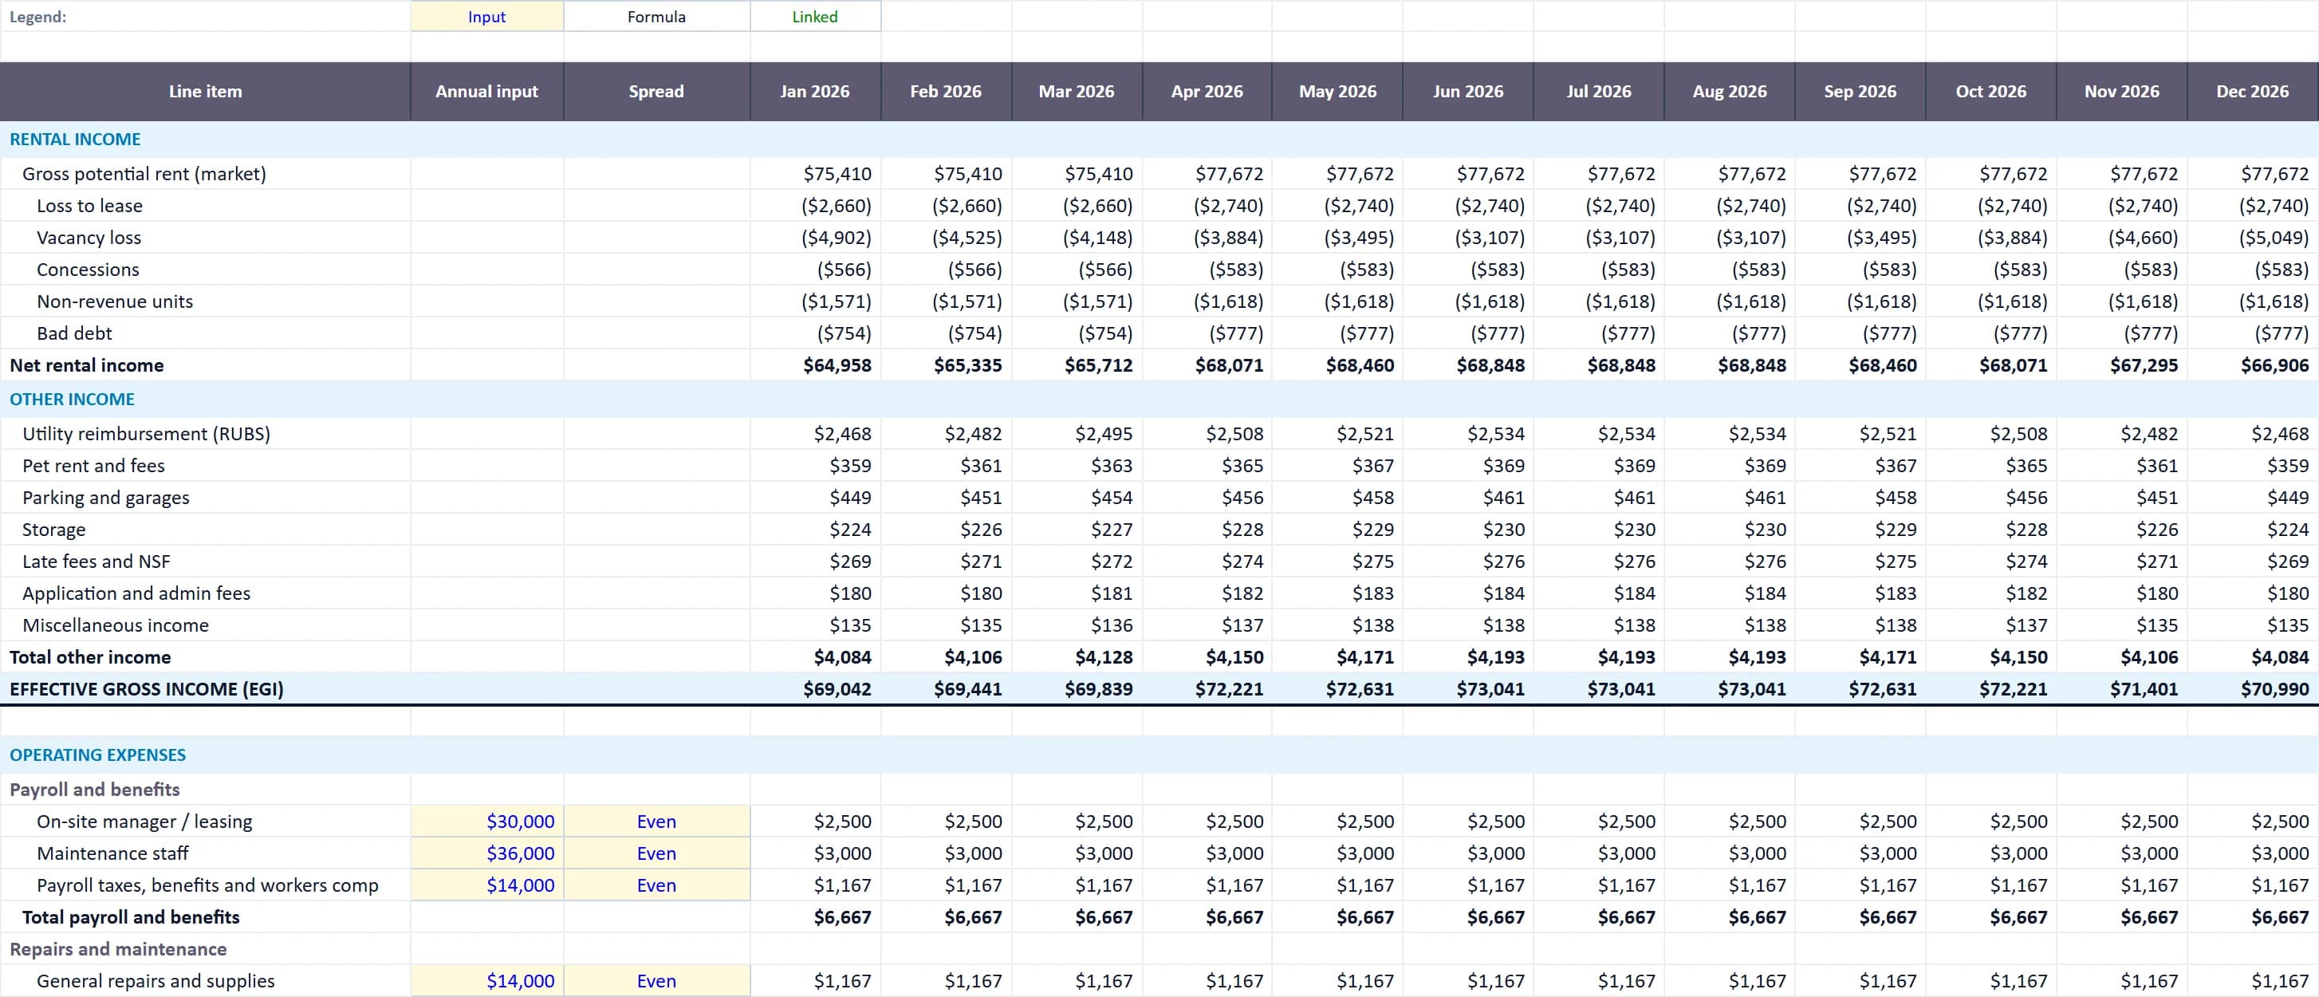Select the 'Repairs and maintenance' subheading
Viewport: 2319px width, 997px height.
point(118,949)
